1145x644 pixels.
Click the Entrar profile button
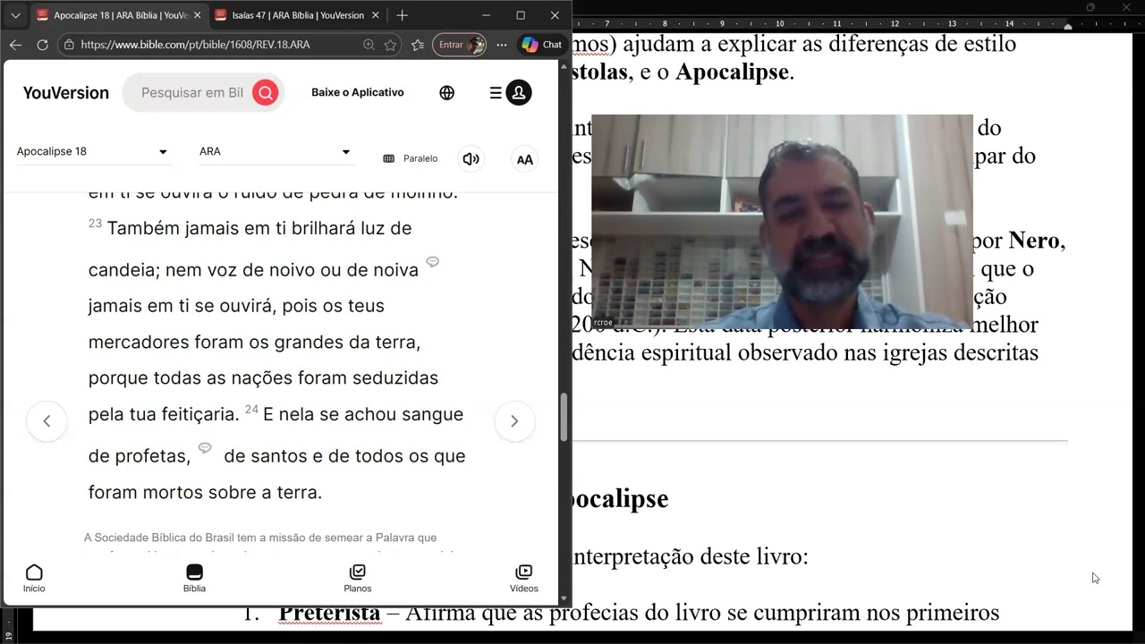(459, 45)
